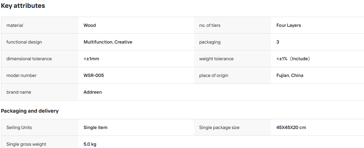Click the dimensional tolerance label

[29, 59]
